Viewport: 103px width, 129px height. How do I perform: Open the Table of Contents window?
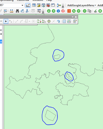34,5
